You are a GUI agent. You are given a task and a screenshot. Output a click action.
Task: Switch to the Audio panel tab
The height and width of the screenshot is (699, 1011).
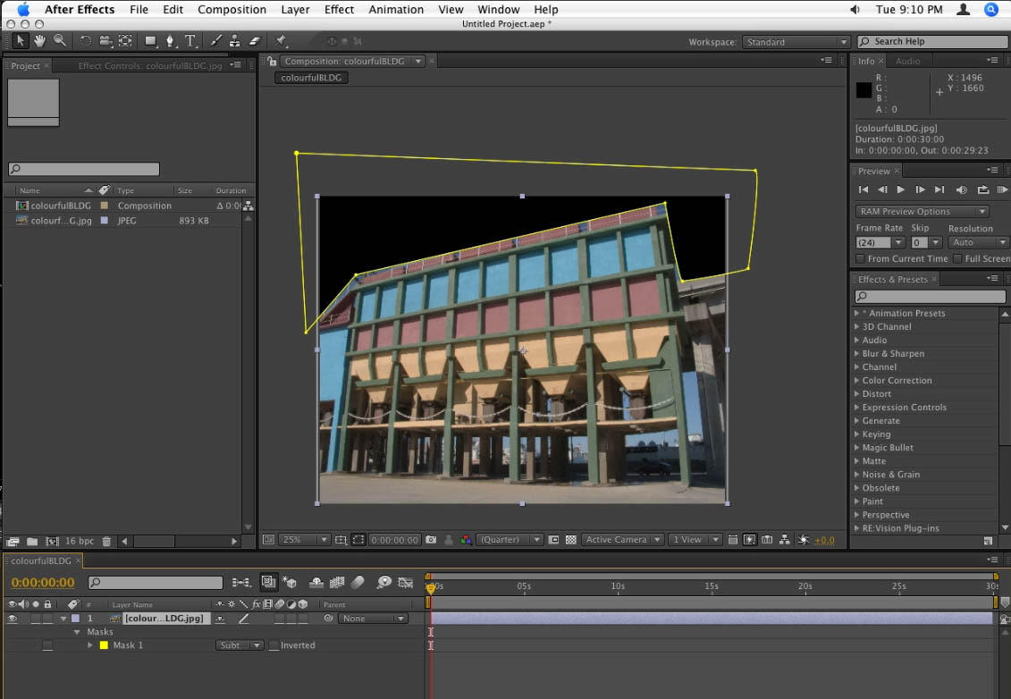[907, 61]
